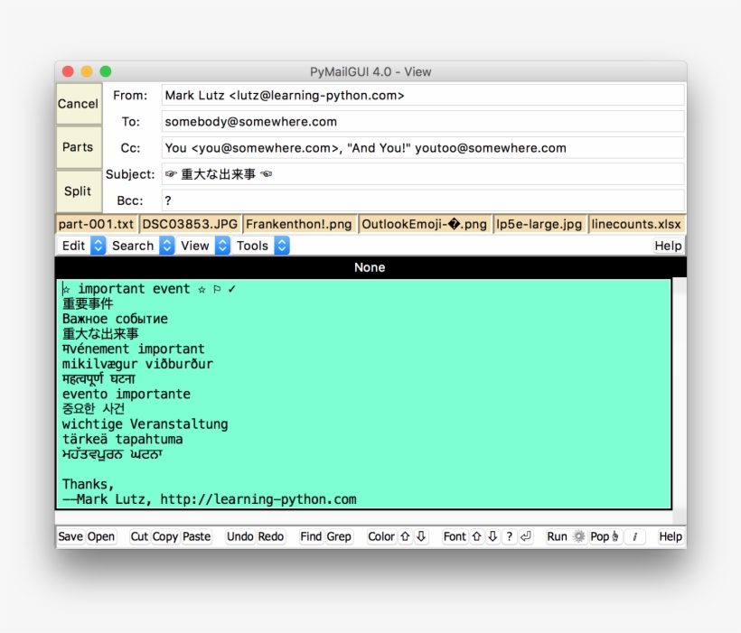The width and height of the screenshot is (741, 633).
Task: Click the Subject text field
Action: click(422, 174)
